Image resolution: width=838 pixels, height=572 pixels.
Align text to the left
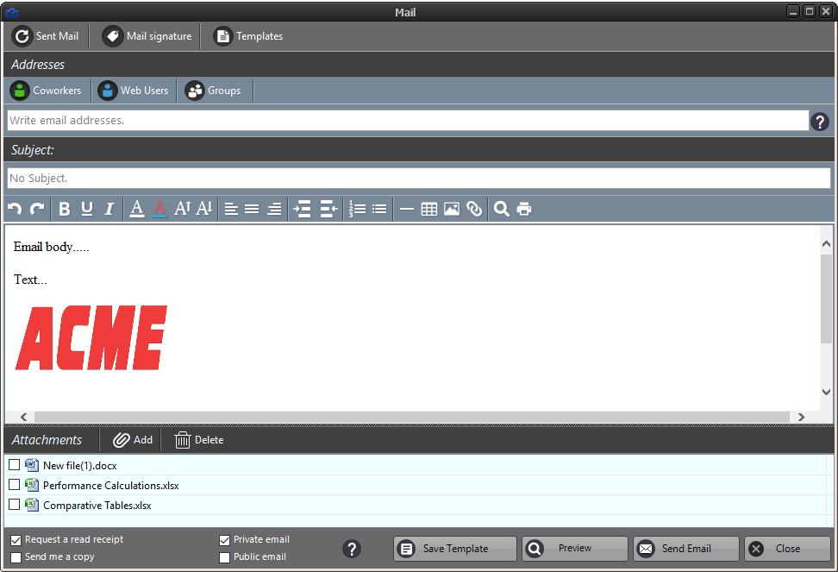(231, 209)
